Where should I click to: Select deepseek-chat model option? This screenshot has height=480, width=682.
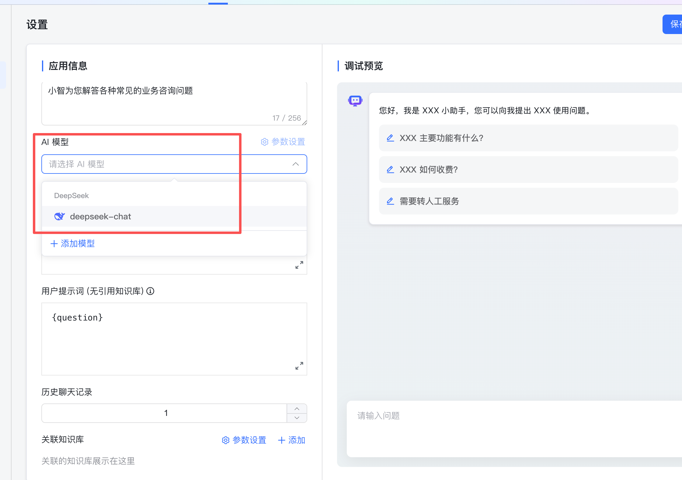[174, 216]
